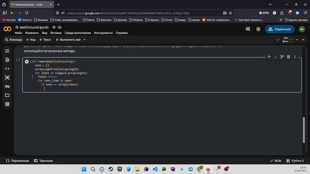This screenshot has width=310, height=174.
Task: Star the testGround.ipynb notebook
Action: coord(54,27)
